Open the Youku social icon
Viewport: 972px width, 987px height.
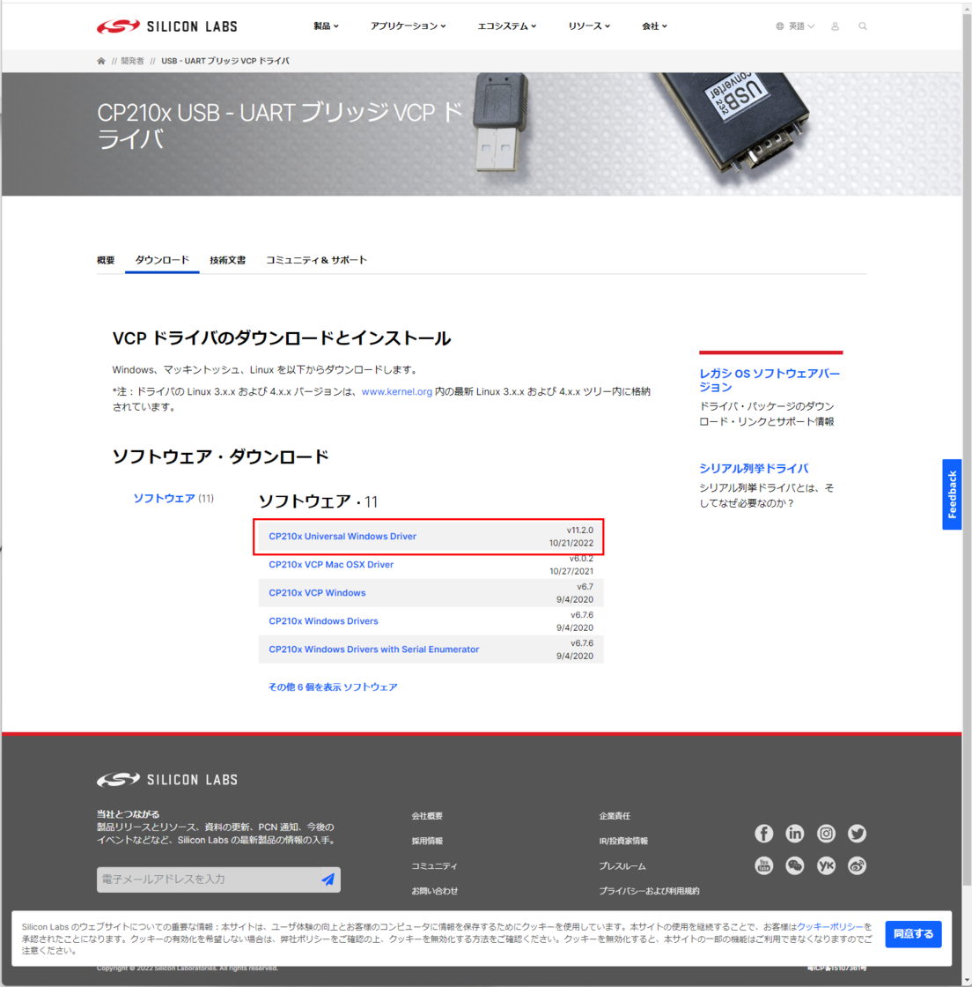826,865
